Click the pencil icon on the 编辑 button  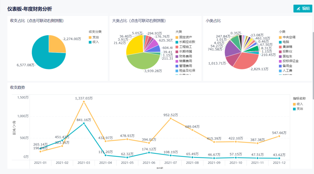[x=298, y=9]
